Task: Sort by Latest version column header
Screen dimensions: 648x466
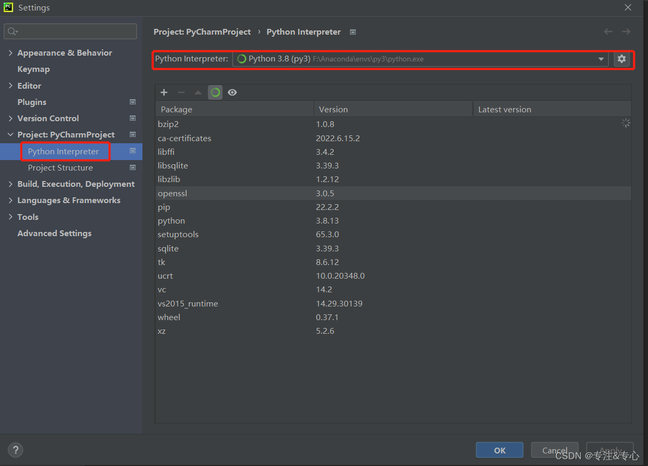Action: coord(552,109)
